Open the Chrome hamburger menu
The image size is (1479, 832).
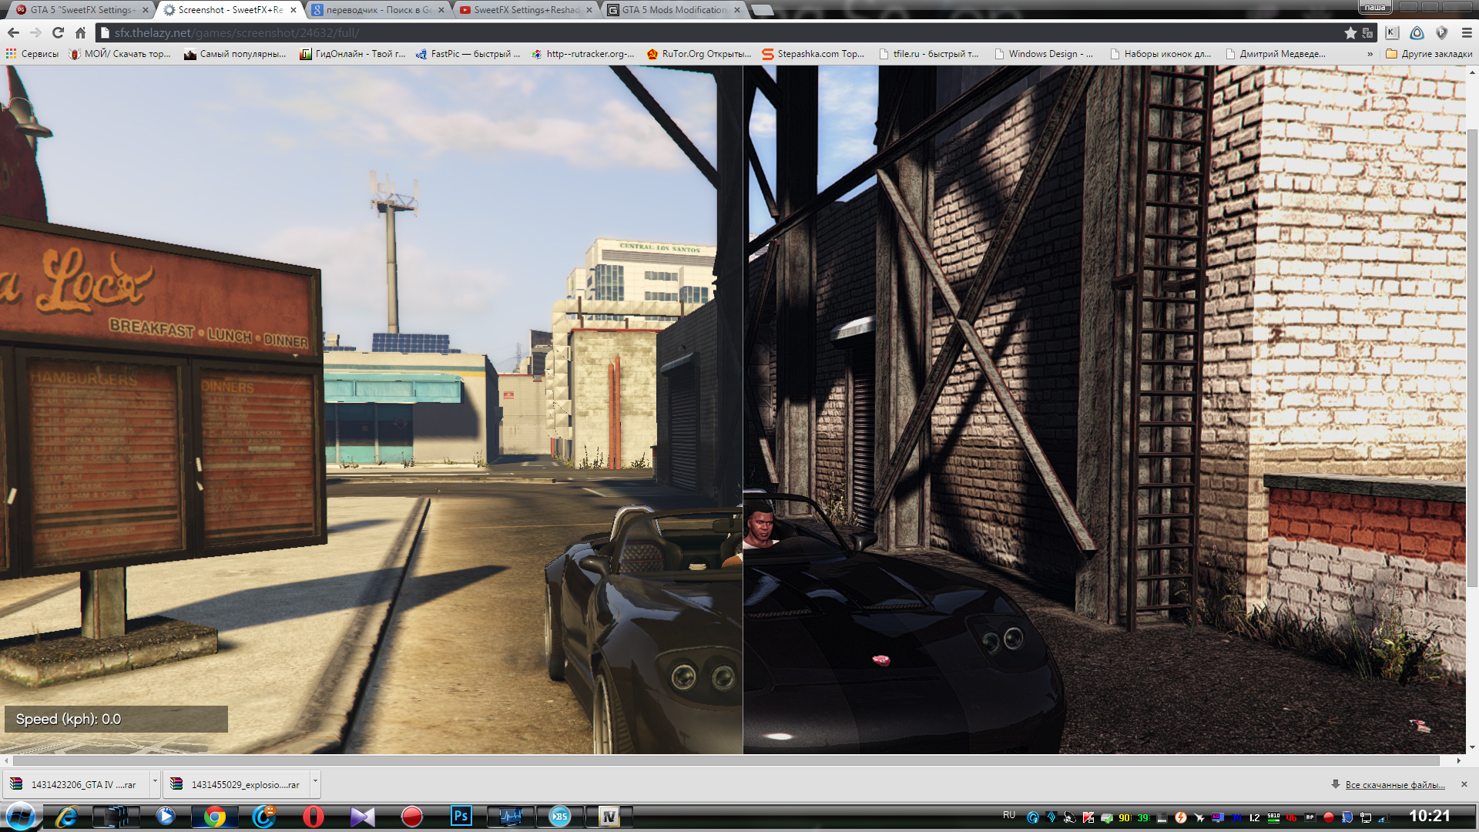pyautogui.click(x=1466, y=33)
